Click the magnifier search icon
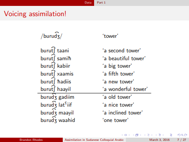 point(182,135)
